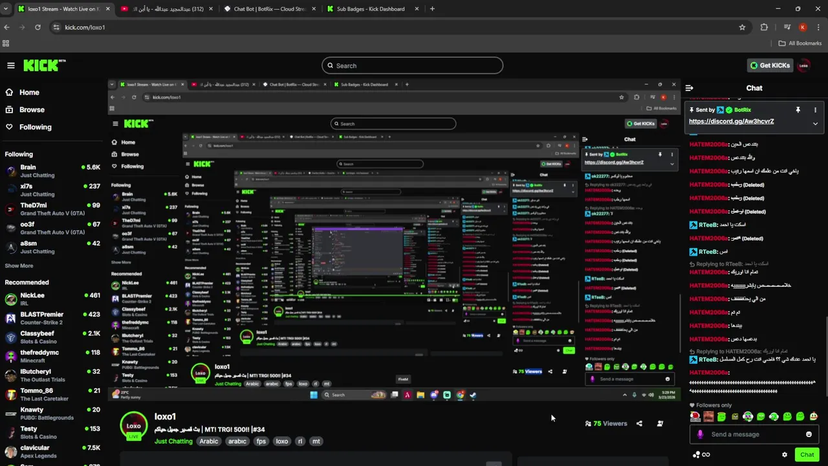Image resolution: width=828 pixels, height=466 pixels.
Task: Open recommended channel Knawty
Action: coord(52,414)
